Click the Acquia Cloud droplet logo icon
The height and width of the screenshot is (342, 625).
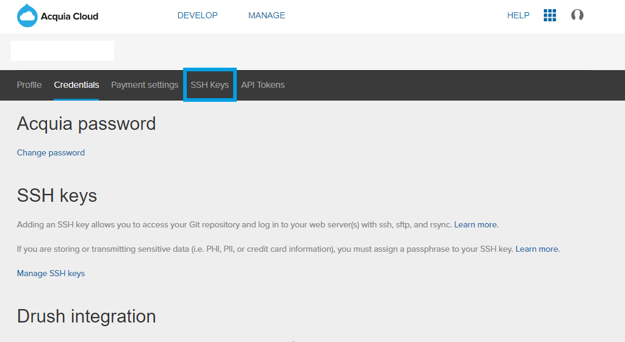click(27, 16)
